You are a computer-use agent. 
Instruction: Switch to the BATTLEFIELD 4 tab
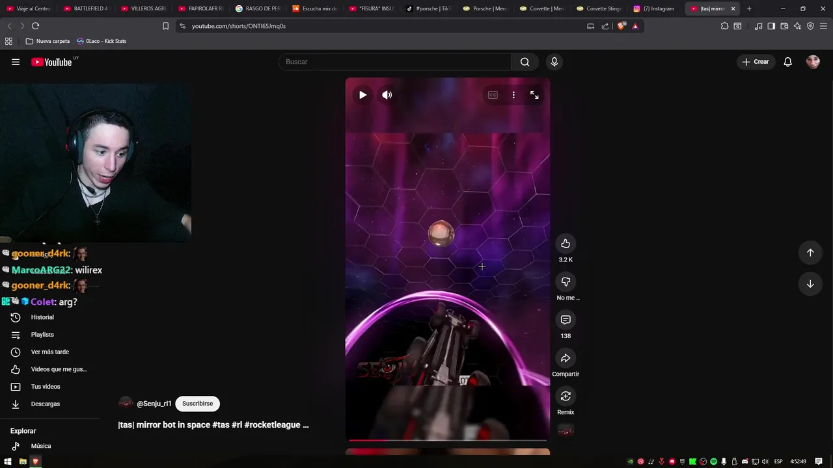point(86,8)
